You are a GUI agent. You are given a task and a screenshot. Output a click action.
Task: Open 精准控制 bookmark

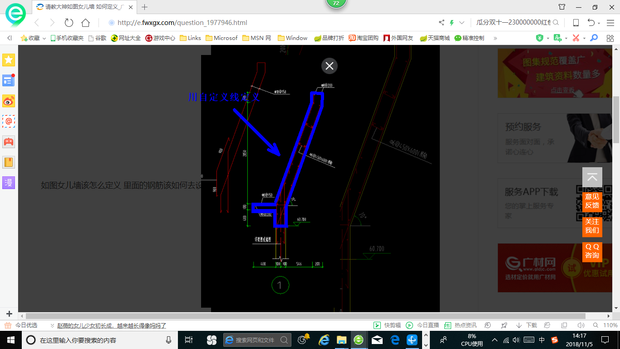(x=469, y=38)
